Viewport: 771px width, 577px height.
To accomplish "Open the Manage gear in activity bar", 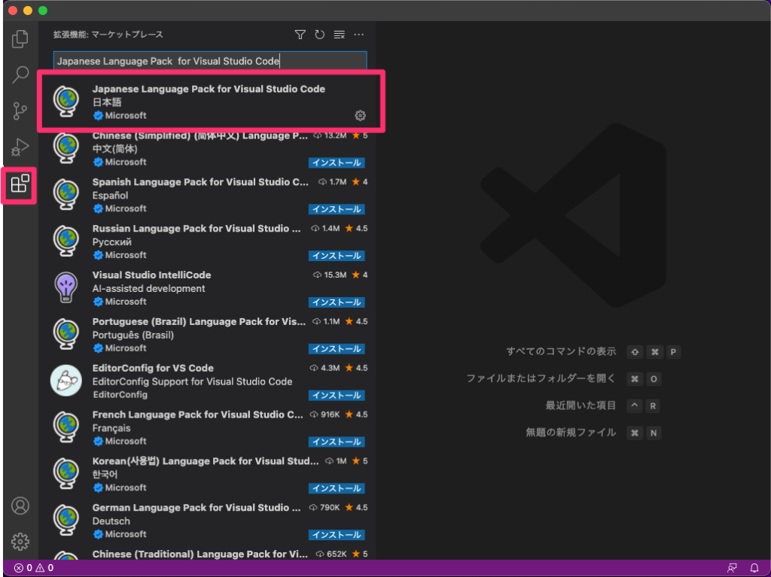I will 20,542.
